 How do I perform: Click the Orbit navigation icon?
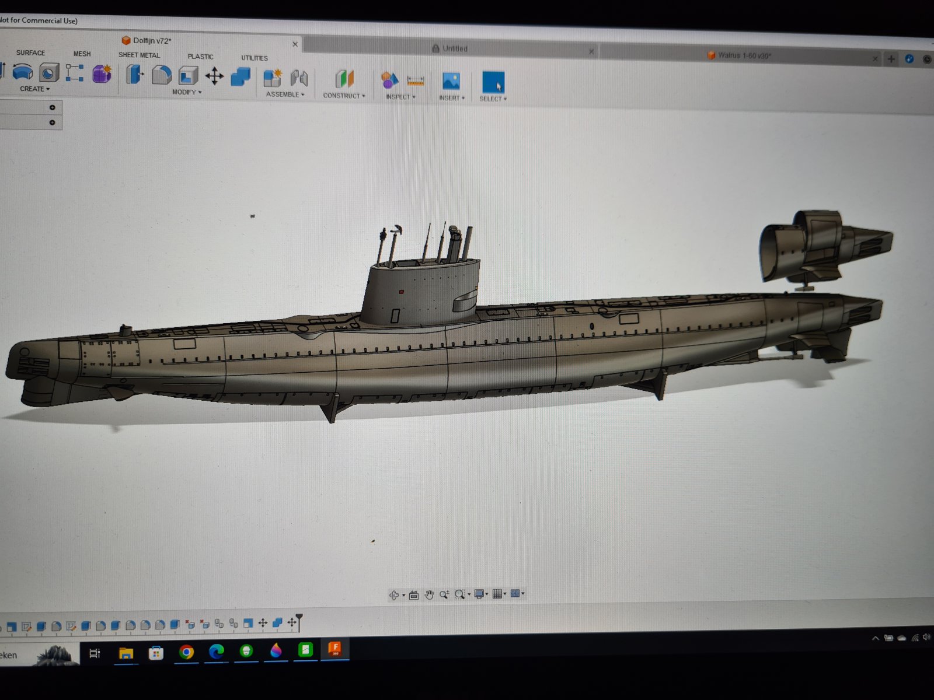(395, 595)
